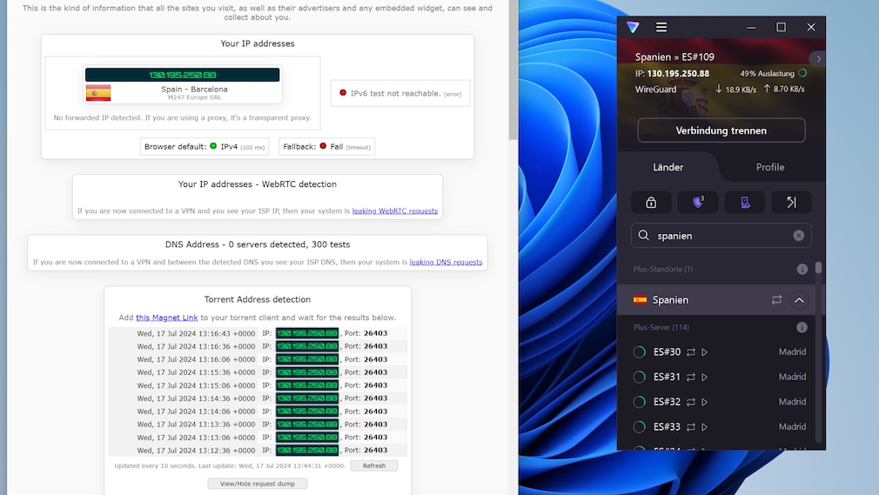Click the P2P icon on ES#30
The width and height of the screenshot is (879, 495).
[691, 352]
